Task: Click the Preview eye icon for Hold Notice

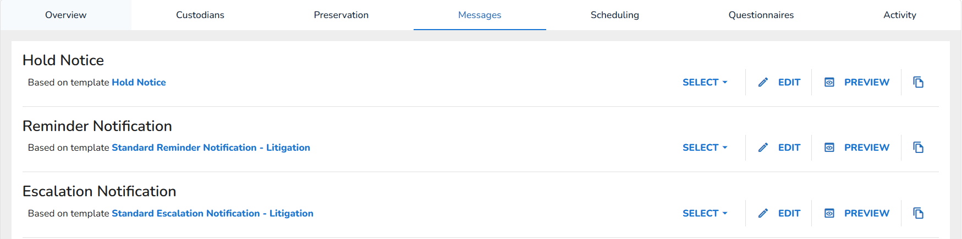Action: pos(829,82)
